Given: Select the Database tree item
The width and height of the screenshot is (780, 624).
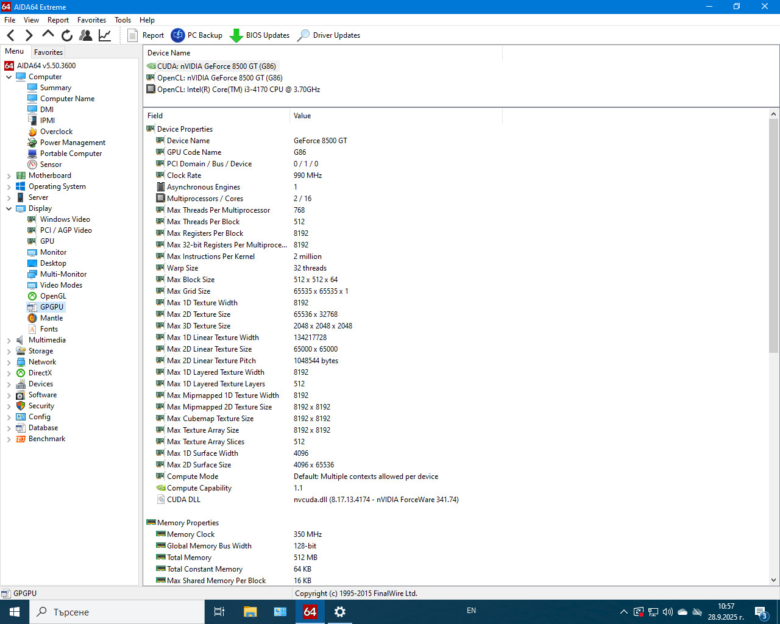Looking at the screenshot, I should tap(43, 428).
